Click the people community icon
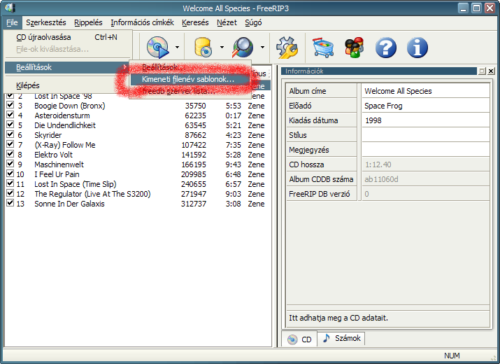Screen dimensions: 500x364 click(x=355, y=48)
